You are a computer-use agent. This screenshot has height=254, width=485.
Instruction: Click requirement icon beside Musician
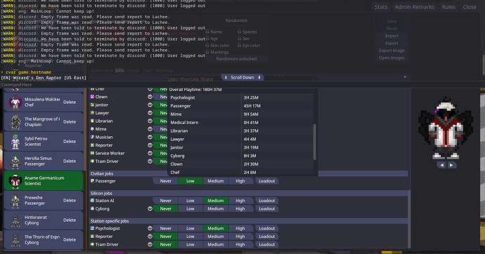(150, 137)
